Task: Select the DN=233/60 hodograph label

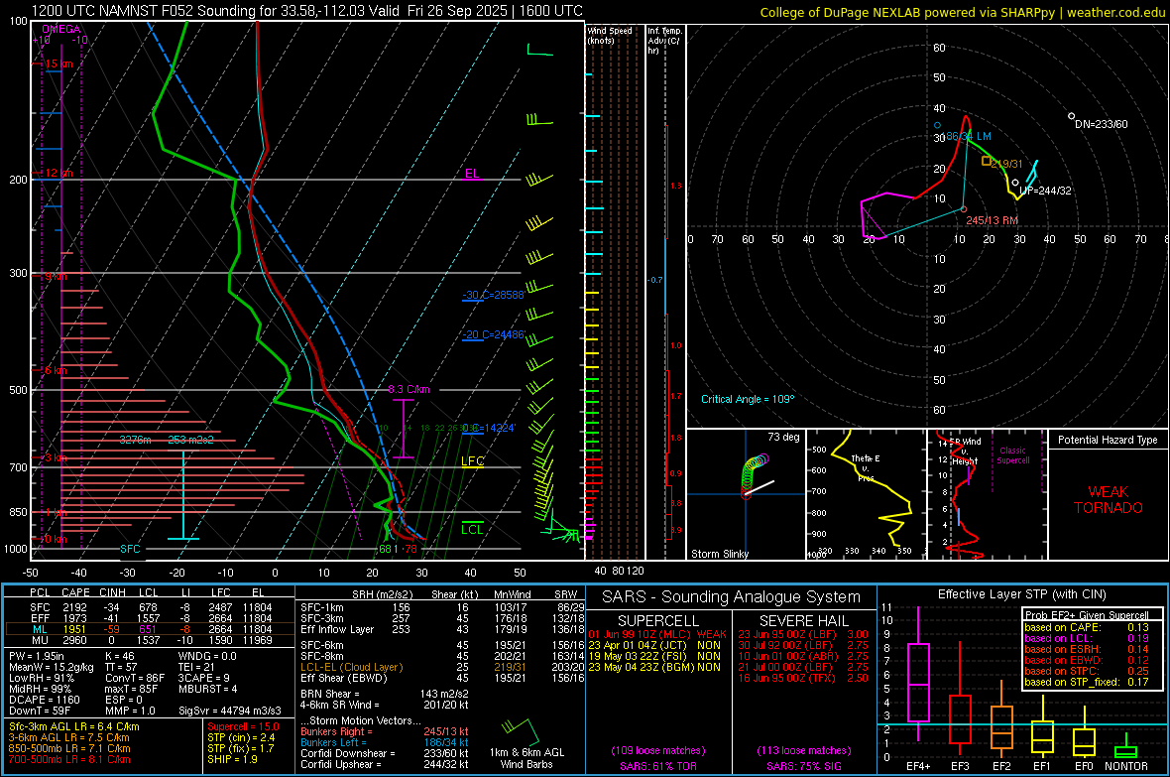Action: pos(1102,124)
